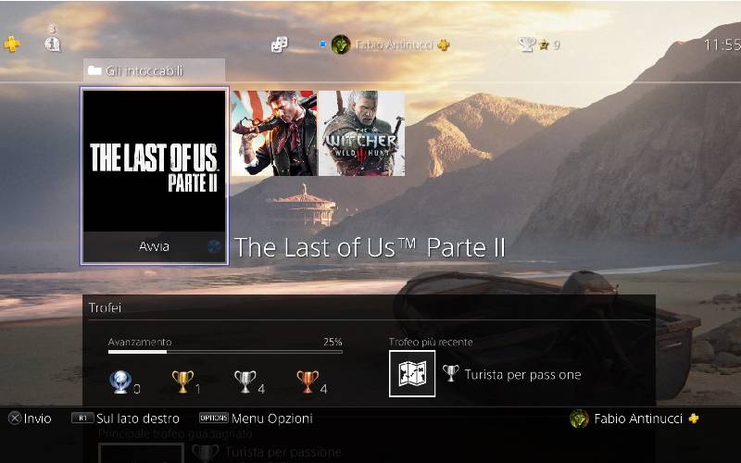Click the bronze trophy icon

point(308,382)
